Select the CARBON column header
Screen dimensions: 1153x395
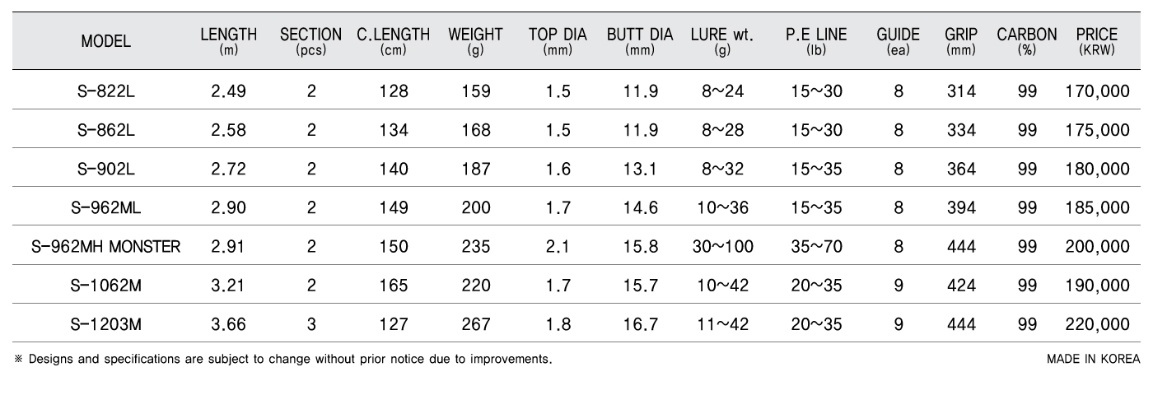click(x=1027, y=41)
